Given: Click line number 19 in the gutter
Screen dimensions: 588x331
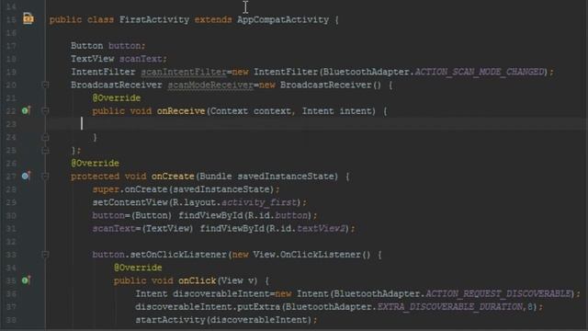Looking at the screenshot, I should 11,72.
